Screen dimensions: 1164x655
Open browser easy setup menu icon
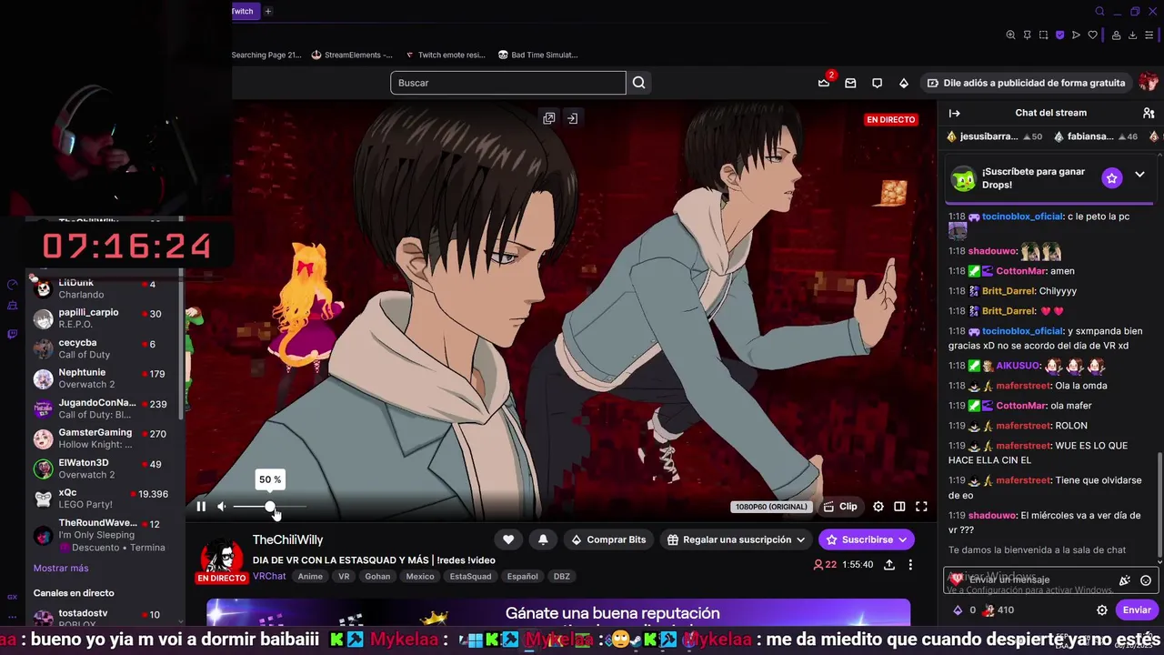pos(1149,35)
